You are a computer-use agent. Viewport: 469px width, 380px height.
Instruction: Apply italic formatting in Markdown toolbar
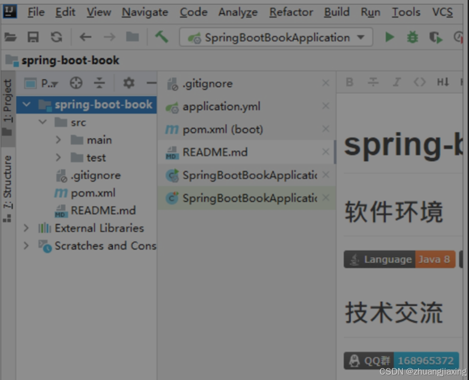(x=396, y=82)
